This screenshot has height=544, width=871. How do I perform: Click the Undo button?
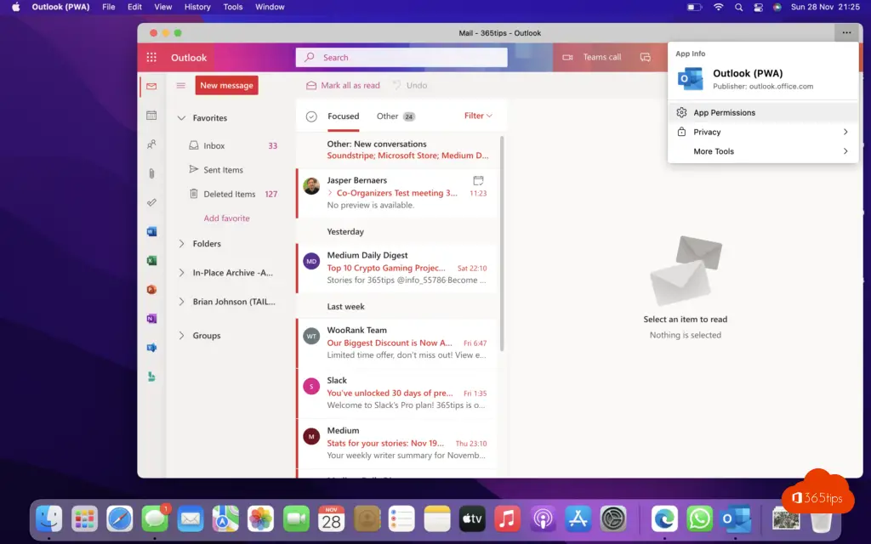[x=410, y=86]
